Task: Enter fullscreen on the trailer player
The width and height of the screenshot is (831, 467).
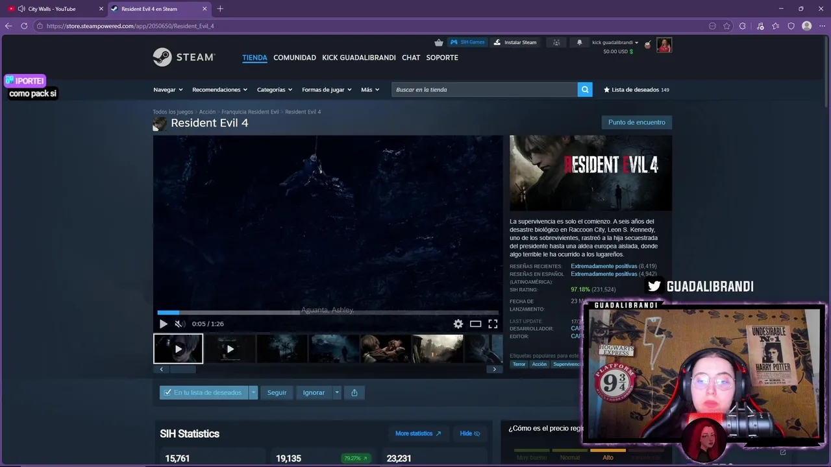Action: click(493, 324)
